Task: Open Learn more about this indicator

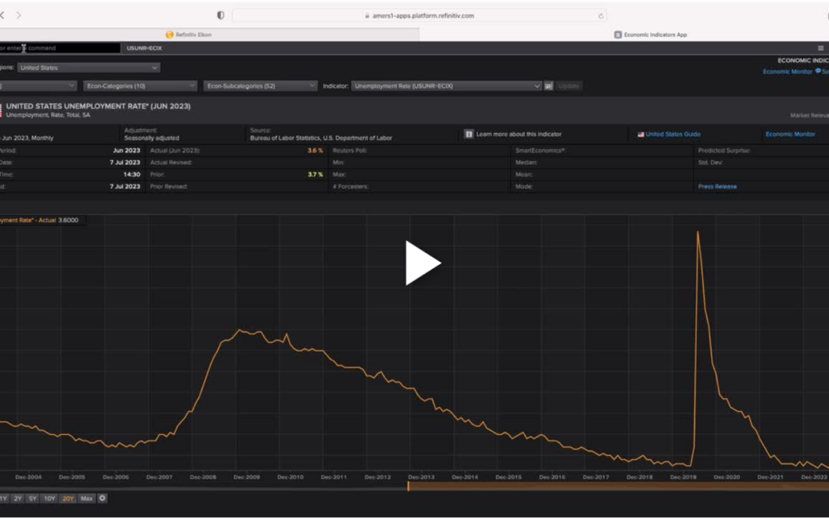Action: click(x=519, y=134)
